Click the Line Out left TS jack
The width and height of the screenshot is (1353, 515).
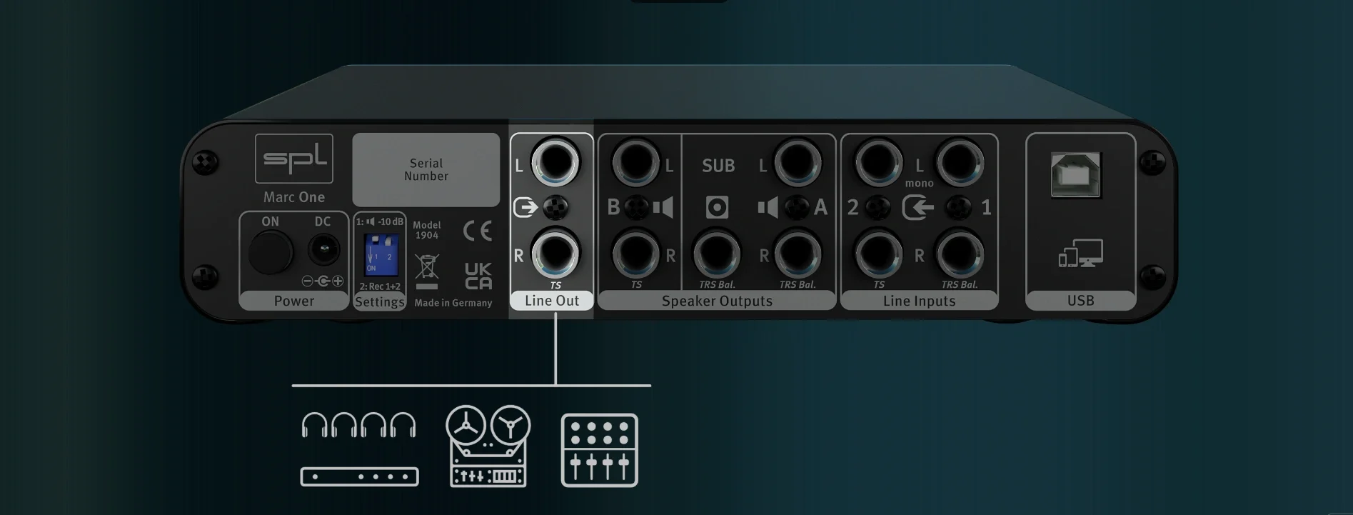555,161
